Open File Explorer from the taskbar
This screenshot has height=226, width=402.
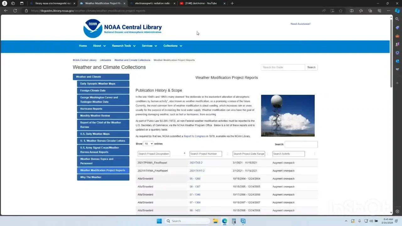click(215, 221)
